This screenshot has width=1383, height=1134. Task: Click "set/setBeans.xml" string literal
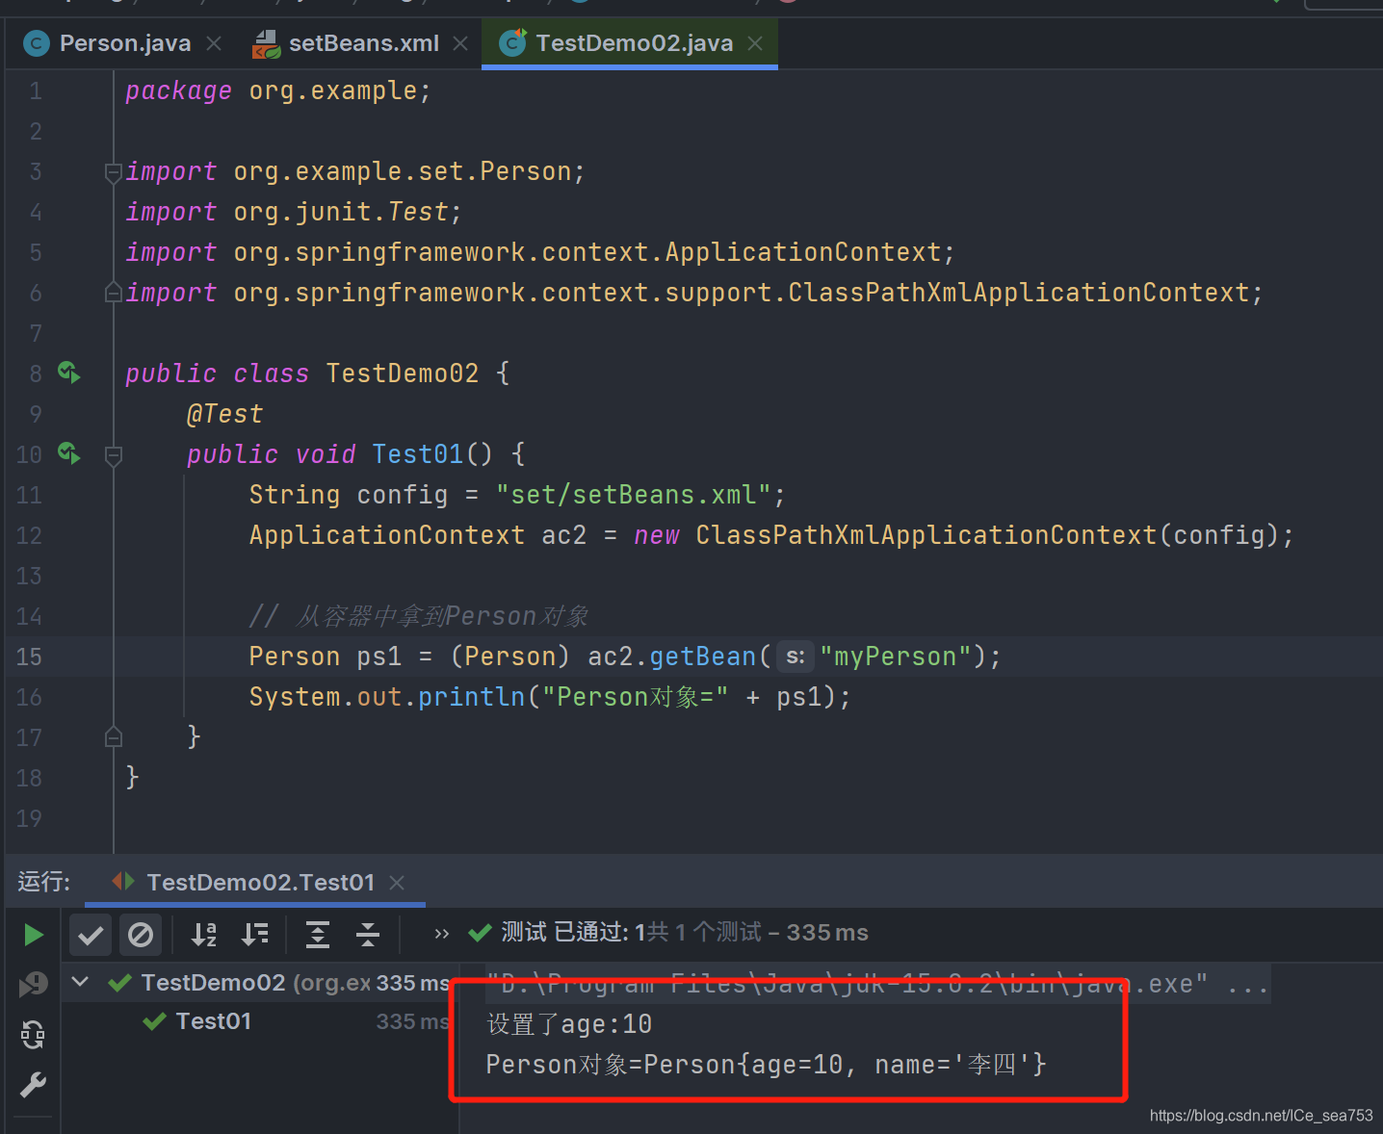634,495
